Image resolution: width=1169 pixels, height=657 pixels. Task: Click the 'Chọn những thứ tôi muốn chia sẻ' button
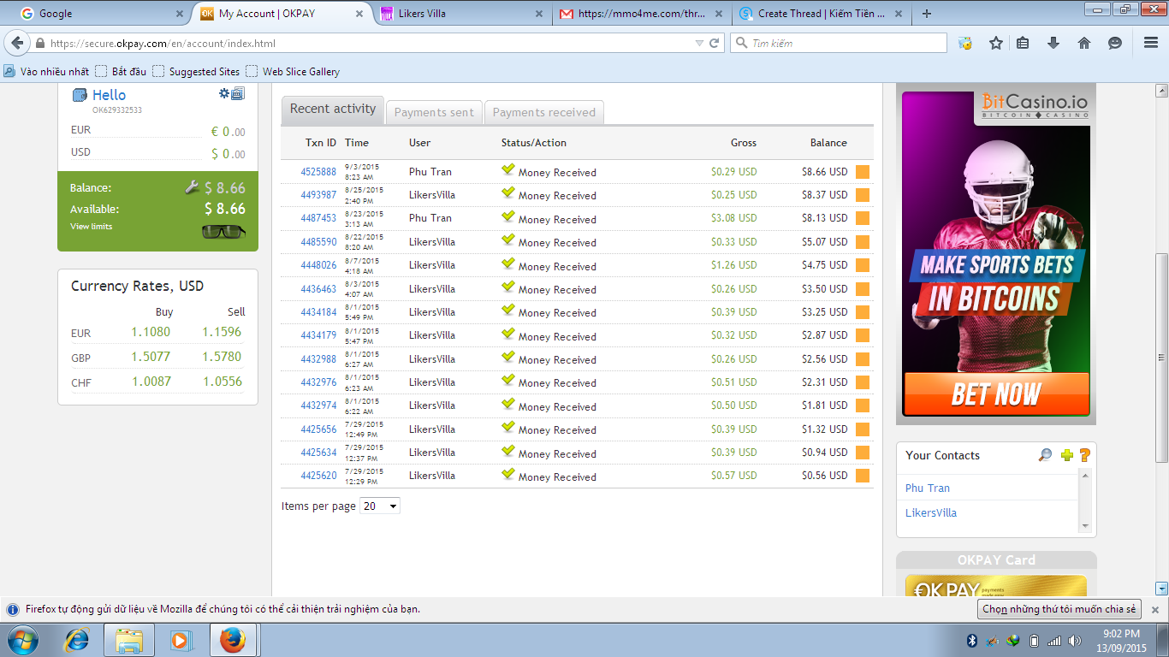point(1059,609)
